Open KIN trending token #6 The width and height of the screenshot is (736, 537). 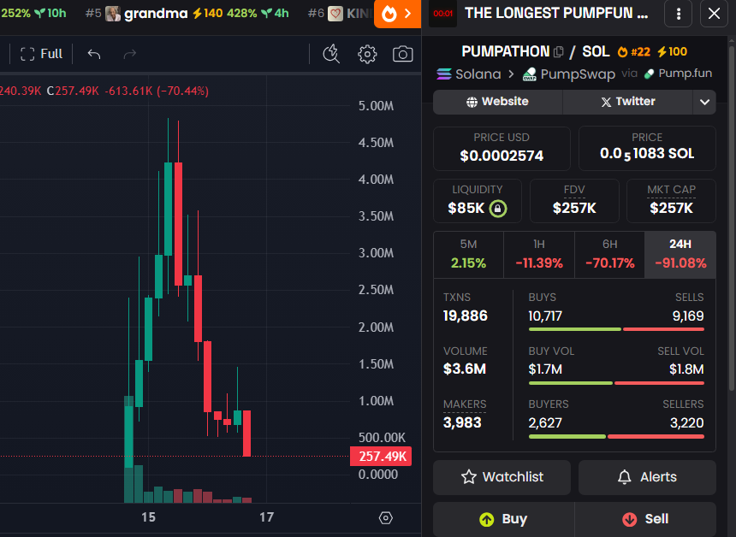pos(341,13)
